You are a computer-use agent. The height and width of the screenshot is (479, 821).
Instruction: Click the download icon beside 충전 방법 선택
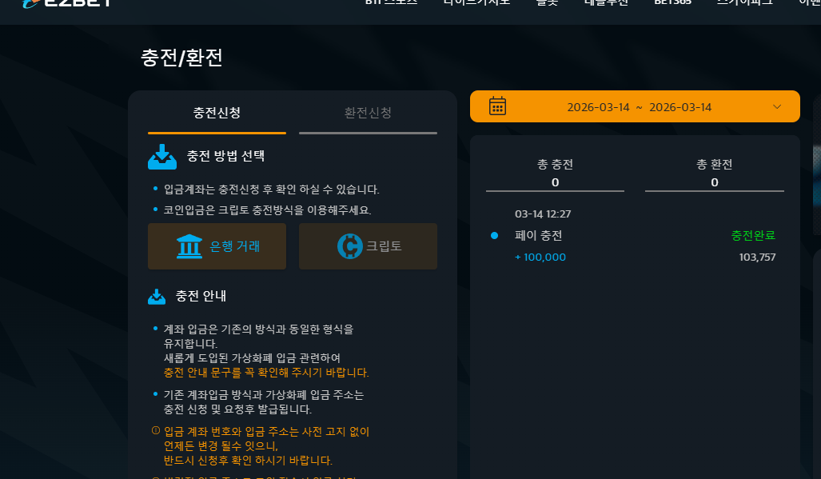[162, 157]
